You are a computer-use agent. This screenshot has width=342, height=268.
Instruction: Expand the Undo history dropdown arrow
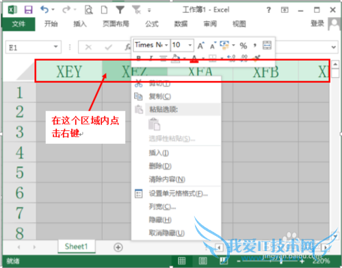point(53,10)
